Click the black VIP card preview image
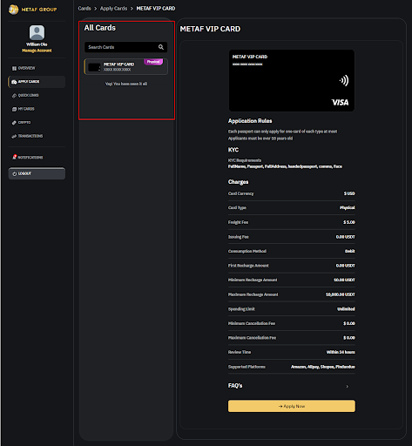 (292, 80)
